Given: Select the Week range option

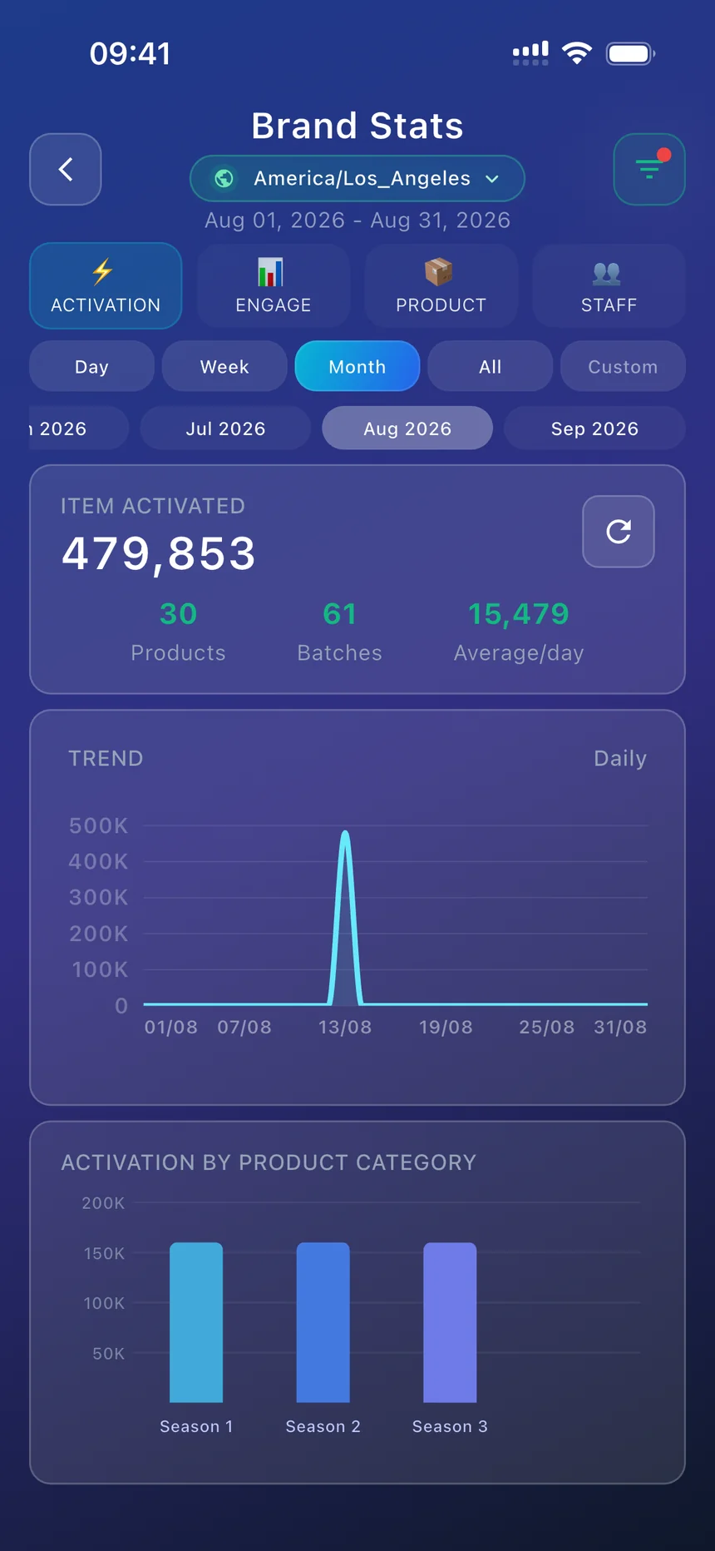Looking at the screenshot, I should coord(224,366).
